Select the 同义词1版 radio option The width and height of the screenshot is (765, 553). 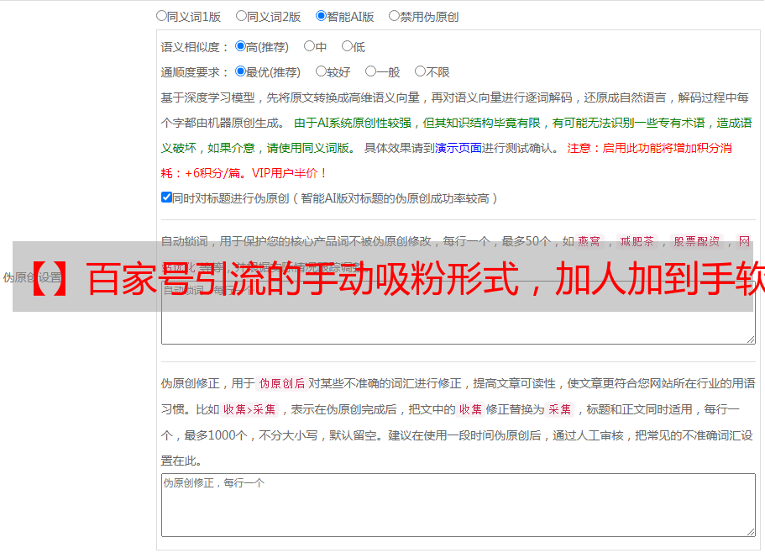(161, 16)
